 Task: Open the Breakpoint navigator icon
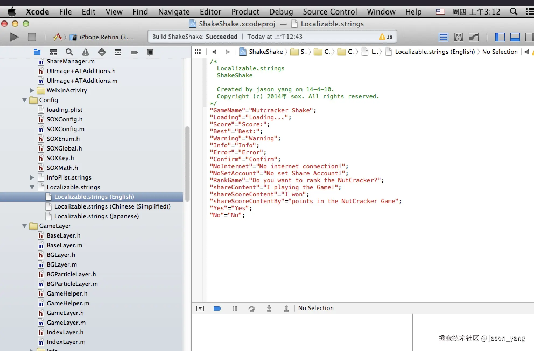(x=134, y=52)
